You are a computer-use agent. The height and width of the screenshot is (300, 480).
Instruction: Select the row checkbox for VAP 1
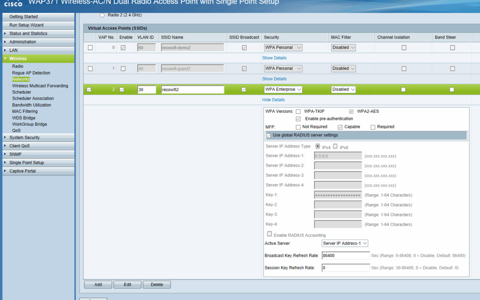click(90, 68)
